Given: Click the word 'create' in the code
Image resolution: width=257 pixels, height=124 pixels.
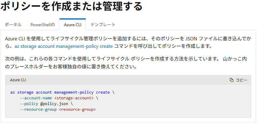Looking at the screenshot, I should pyautogui.click(x=103, y=92).
